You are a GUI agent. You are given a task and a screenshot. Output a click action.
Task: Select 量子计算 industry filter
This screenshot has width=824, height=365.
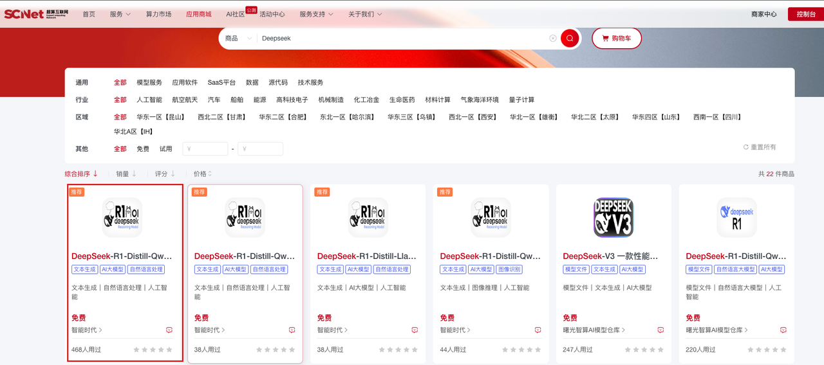pyautogui.click(x=521, y=100)
